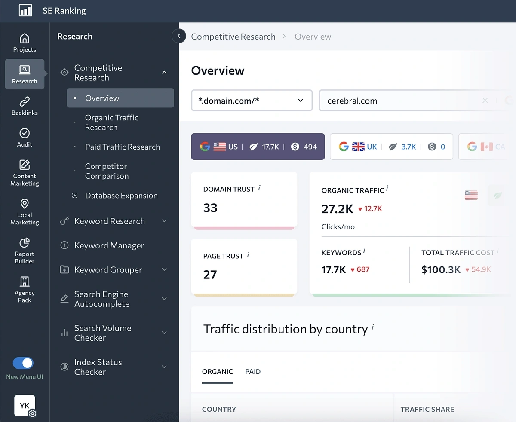Open the Projects section in the sidebar

coord(25,42)
